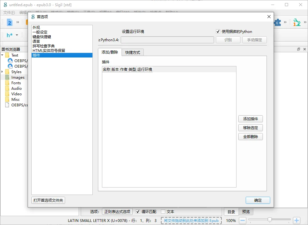
Task: Click the h* heading style icon
Action: [10, 35]
